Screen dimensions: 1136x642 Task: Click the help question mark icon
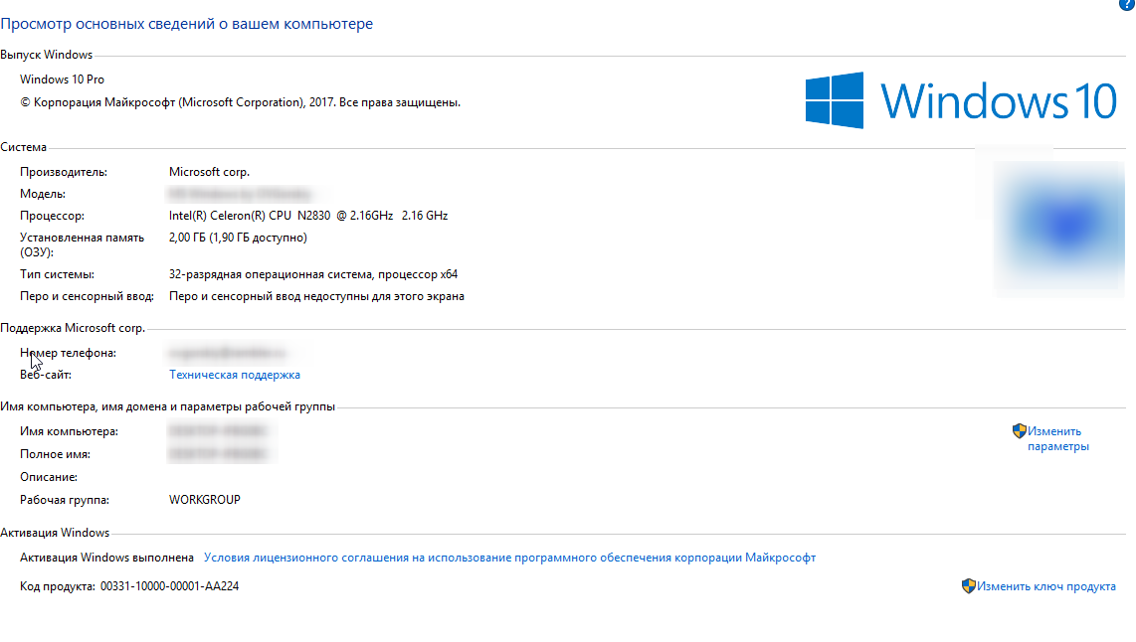pos(1127,4)
